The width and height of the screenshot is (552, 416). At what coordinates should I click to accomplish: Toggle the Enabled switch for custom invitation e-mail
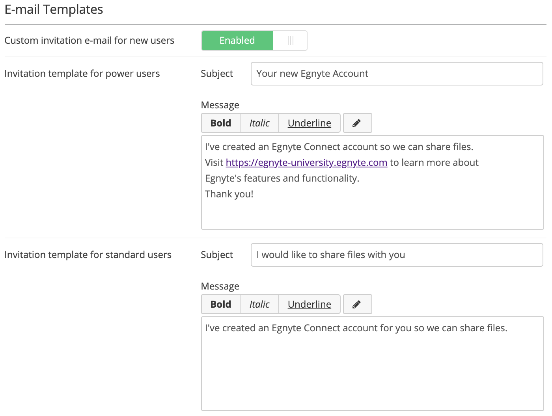[254, 41]
